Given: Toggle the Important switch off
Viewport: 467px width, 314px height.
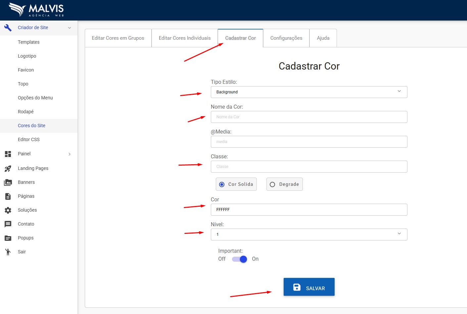Looking at the screenshot, I should 240,259.
